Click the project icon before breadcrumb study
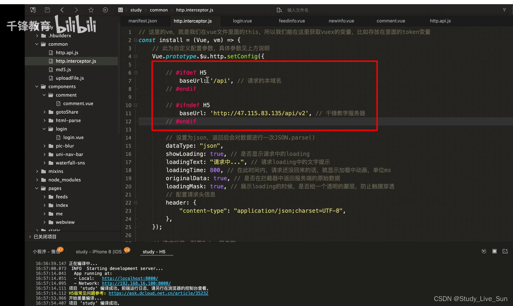This screenshot has width=513, height=306. (121, 10)
